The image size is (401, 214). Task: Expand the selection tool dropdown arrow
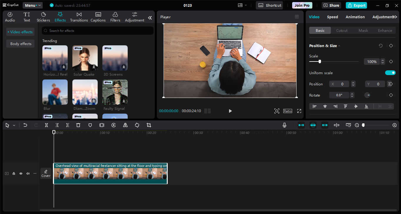(x=14, y=125)
